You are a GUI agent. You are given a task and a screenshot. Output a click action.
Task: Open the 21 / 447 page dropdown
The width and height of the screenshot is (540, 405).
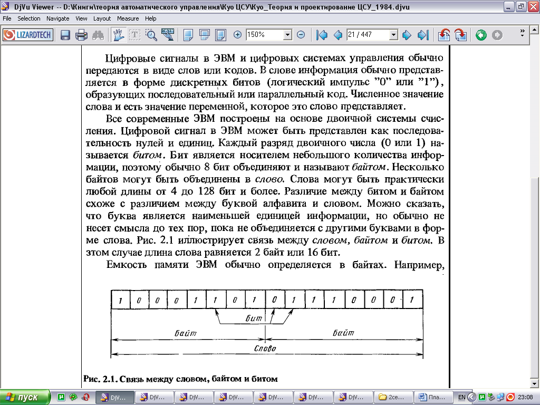point(393,34)
